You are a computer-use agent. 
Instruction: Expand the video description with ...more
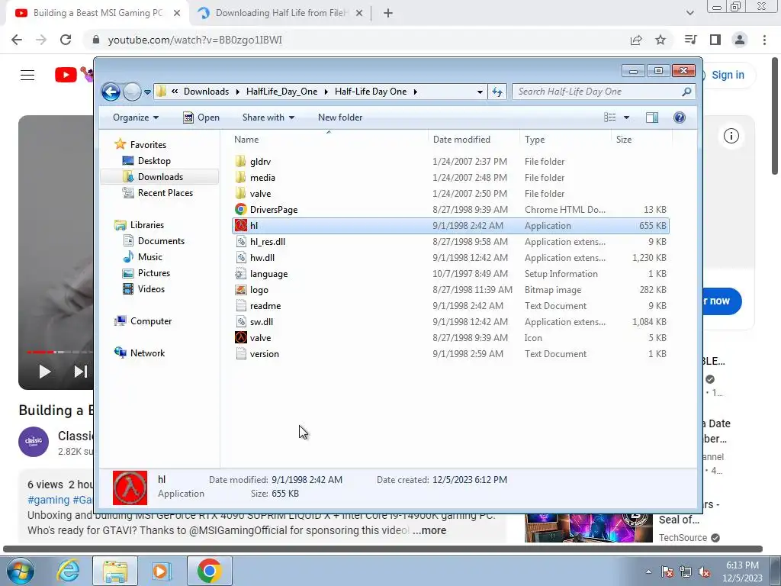click(429, 531)
